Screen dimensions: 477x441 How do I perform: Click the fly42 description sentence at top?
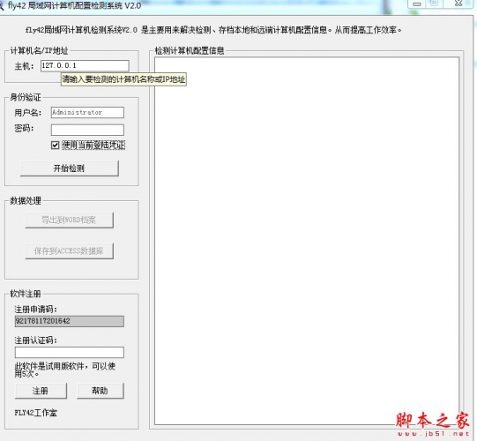click(213, 30)
